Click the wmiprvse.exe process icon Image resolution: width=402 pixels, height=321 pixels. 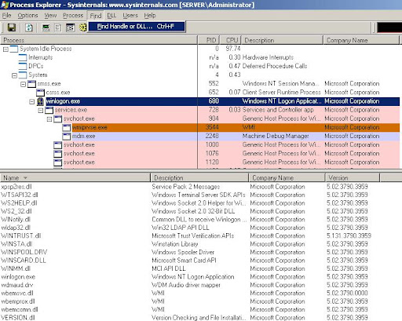(x=67, y=127)
